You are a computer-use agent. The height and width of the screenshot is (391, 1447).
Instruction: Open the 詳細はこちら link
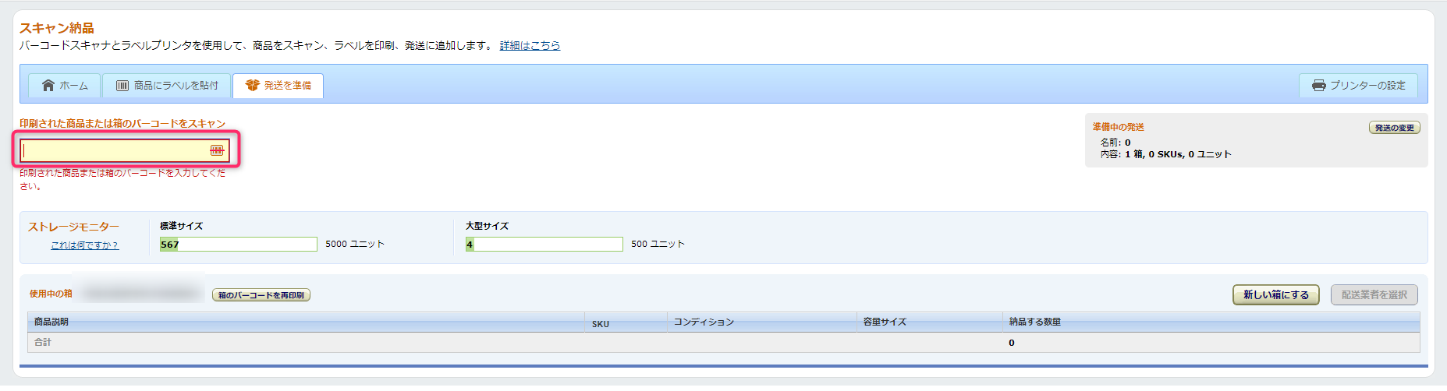tap(530, 46)
